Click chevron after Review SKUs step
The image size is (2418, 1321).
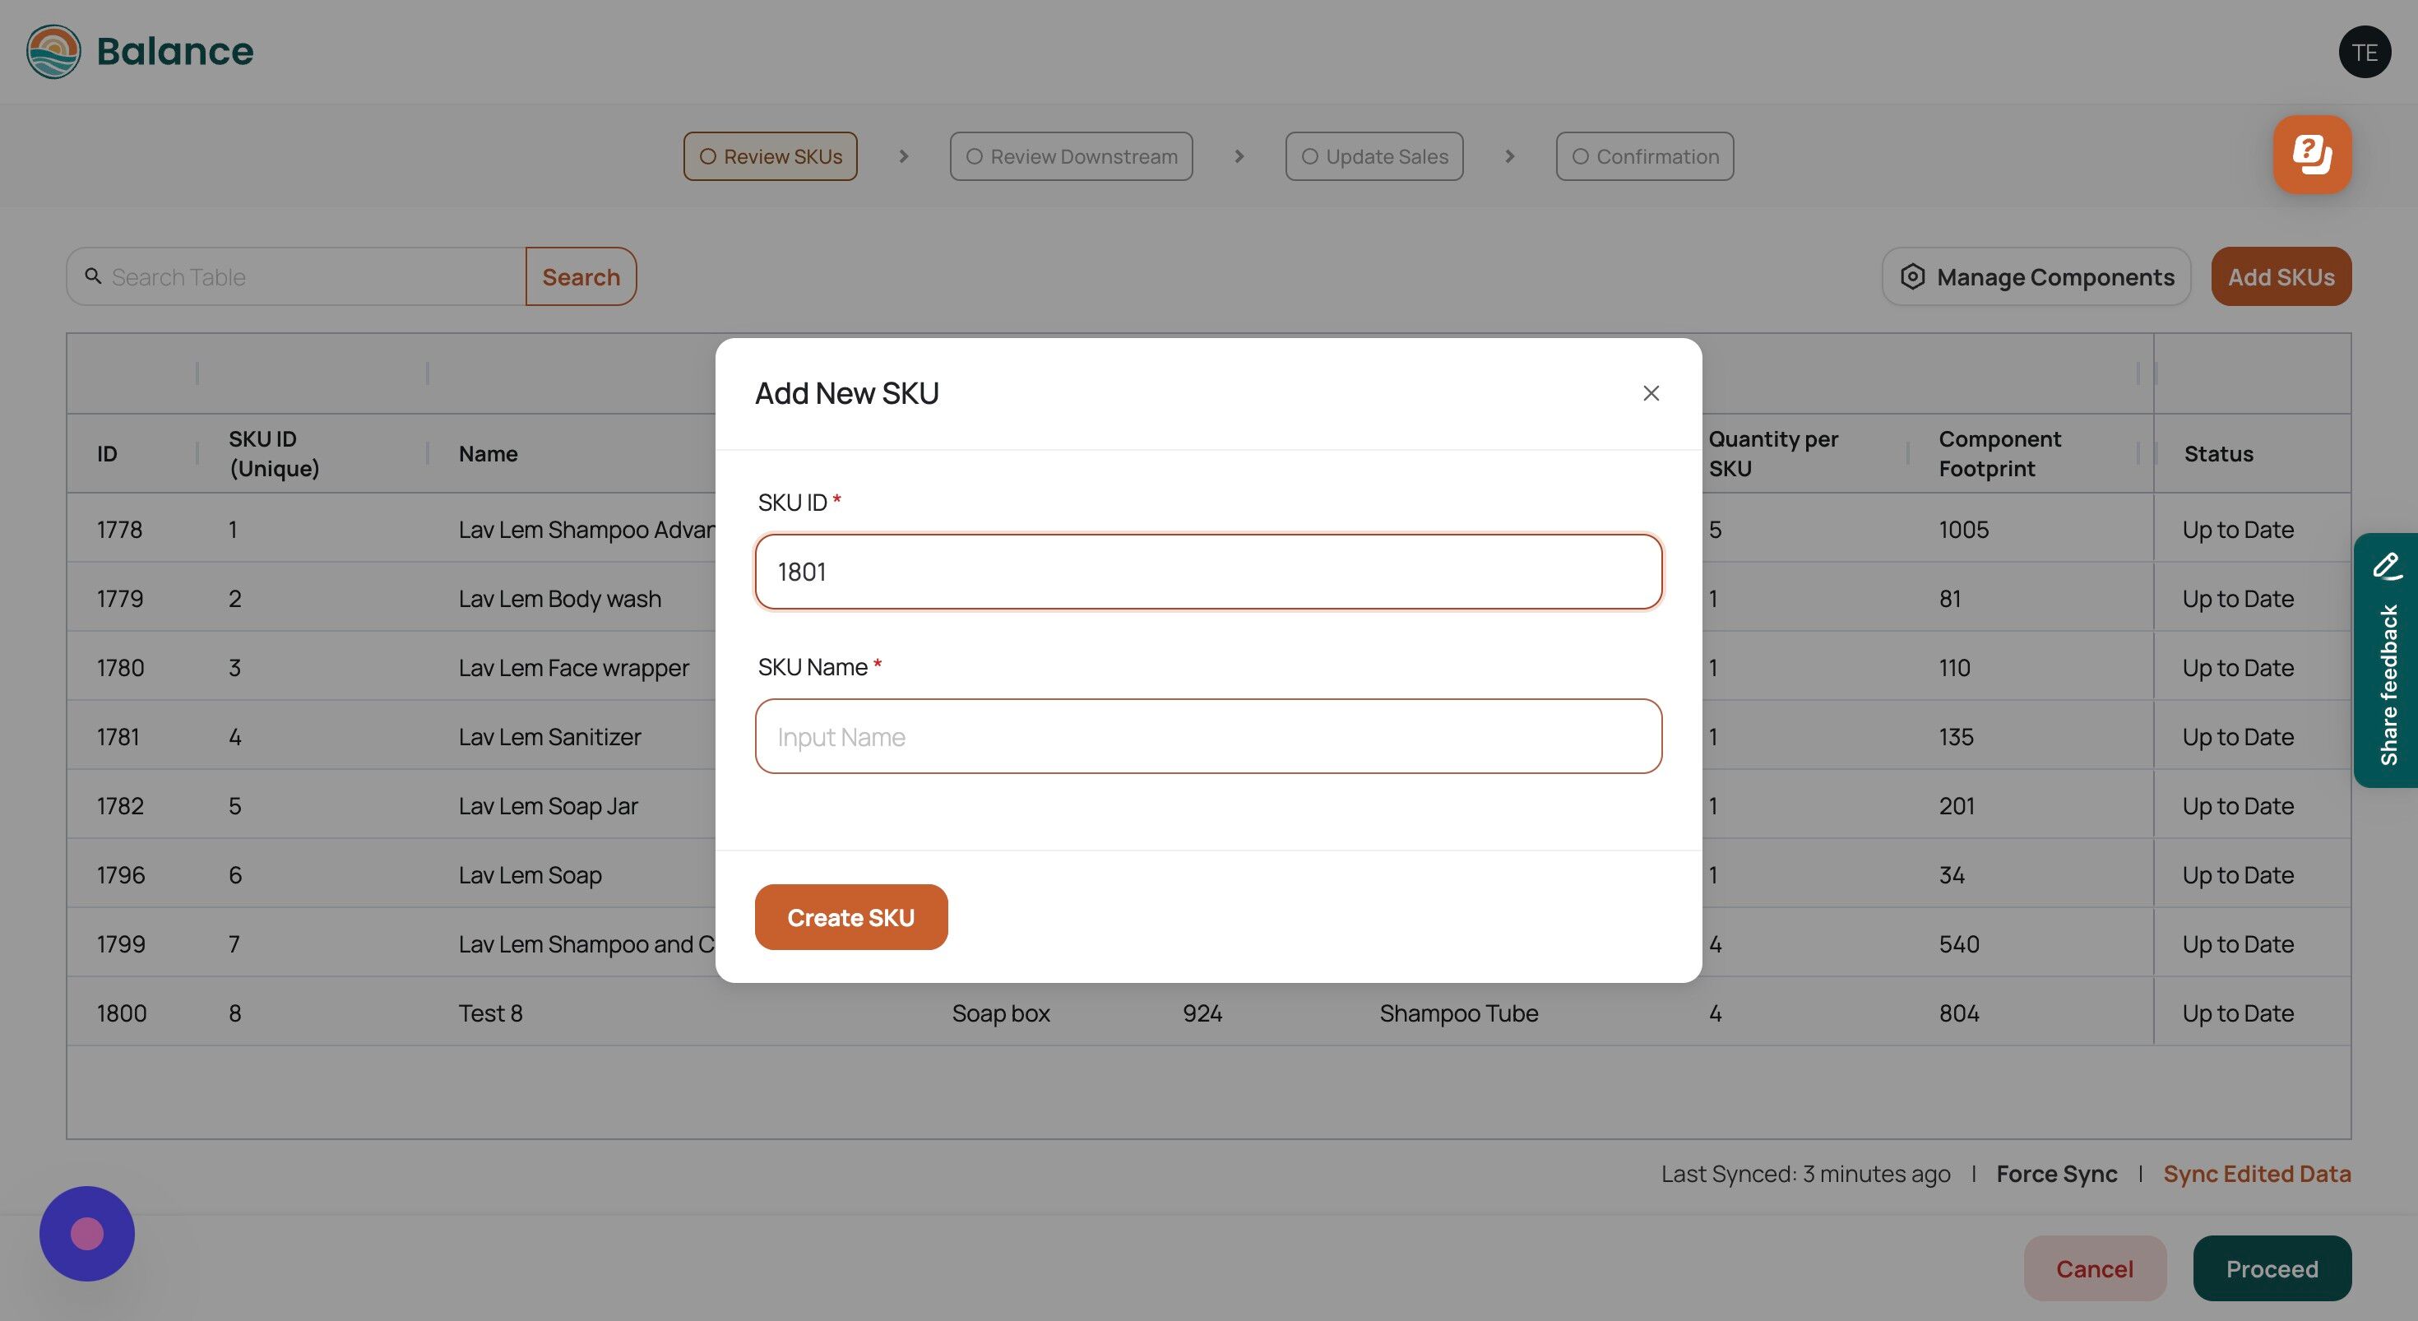(x=904, y=157)
